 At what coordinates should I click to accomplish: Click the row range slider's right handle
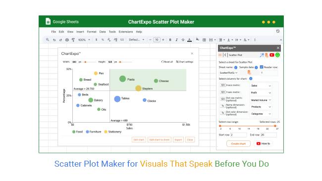pyautogui.click(x=275, y=126)
